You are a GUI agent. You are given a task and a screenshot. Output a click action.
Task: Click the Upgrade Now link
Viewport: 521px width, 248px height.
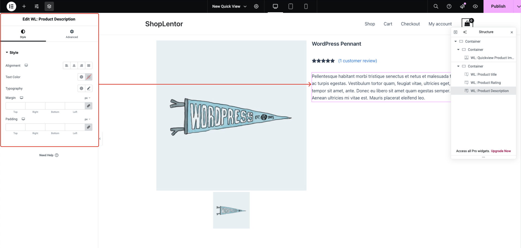point(501,151)
